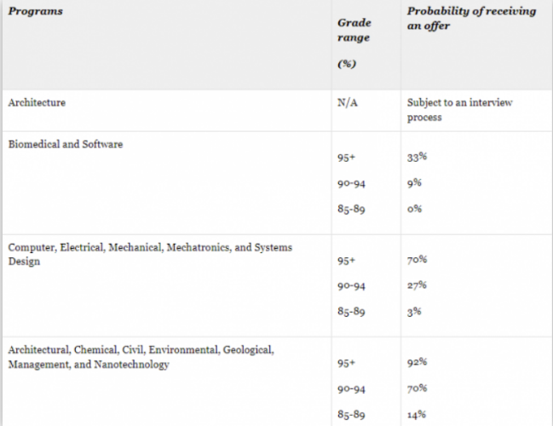Click 95+ grade range under Biomedical
This screenshot has width=553, height=426.
coord(346,158)
